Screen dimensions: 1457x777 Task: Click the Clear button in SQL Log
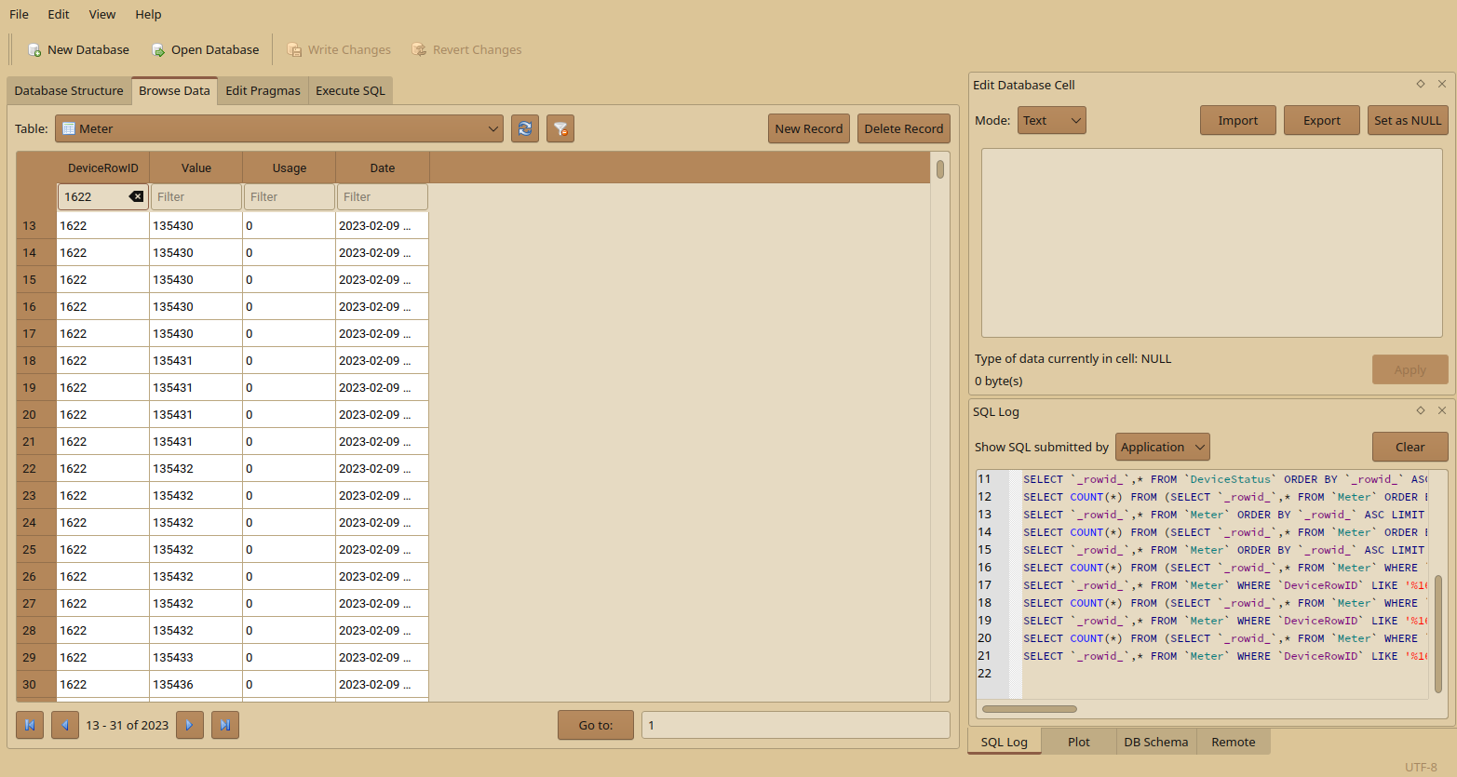pyautogui.click(x=1410, y=448)
